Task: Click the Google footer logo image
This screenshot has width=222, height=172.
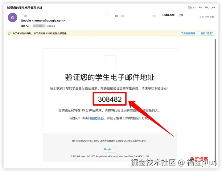Action: click(110, 150)
